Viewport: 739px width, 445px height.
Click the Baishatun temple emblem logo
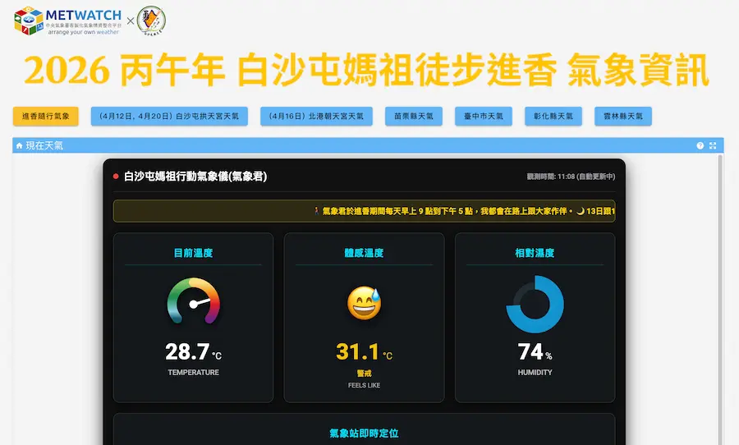tap(151, 21)
